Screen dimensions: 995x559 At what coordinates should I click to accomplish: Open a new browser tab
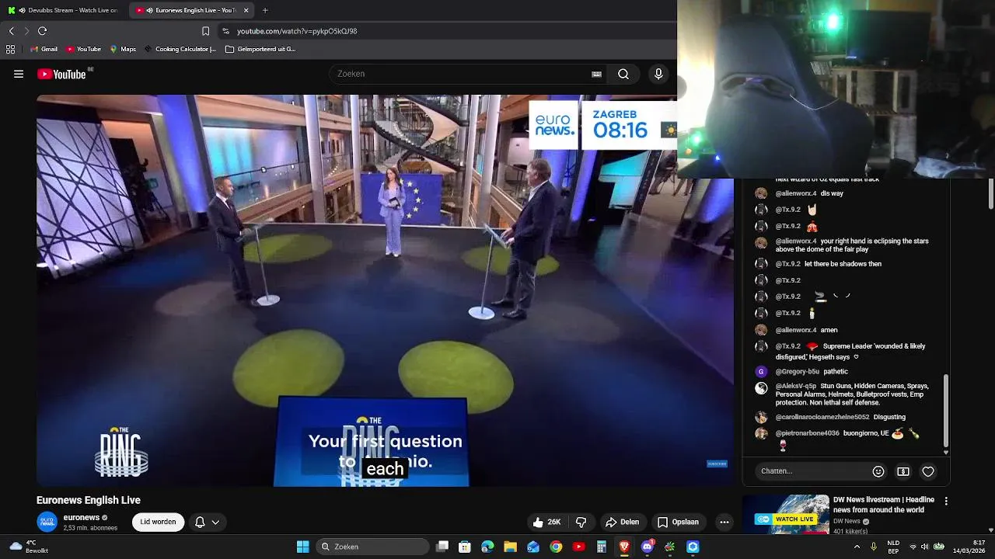point(265,10)
